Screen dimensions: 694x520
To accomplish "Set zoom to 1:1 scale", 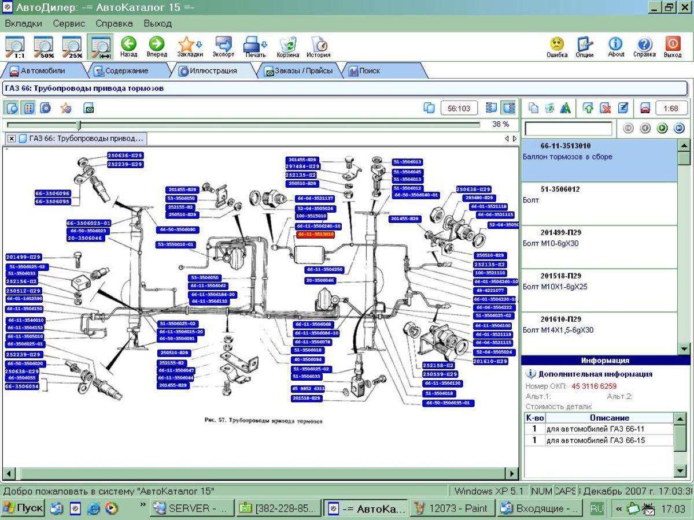I will pos(16,47).
